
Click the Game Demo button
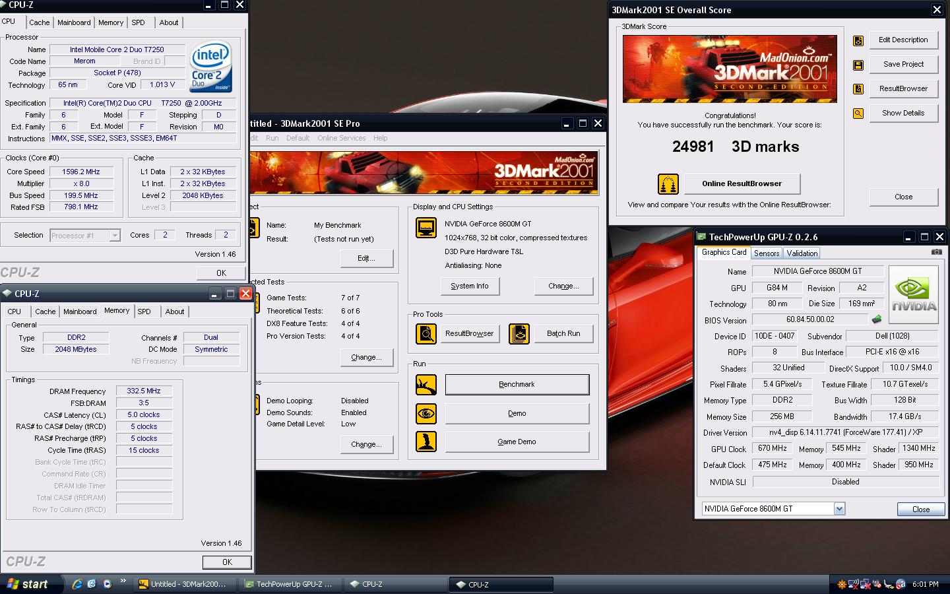517,442
